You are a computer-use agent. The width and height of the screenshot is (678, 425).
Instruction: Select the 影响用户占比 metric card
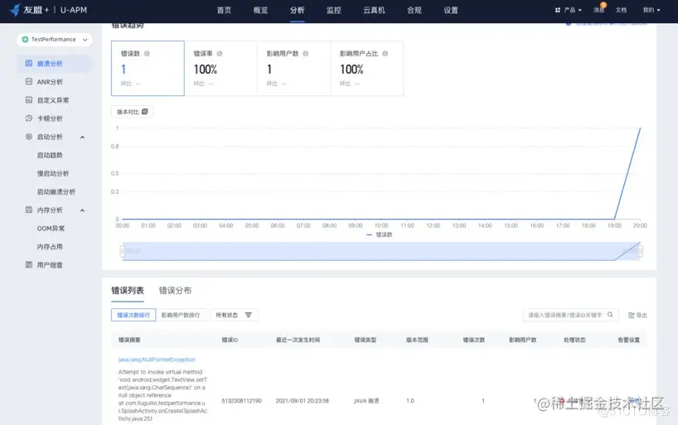(367, 68)
